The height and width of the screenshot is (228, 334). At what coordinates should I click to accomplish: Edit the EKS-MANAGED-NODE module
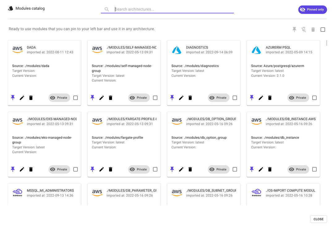(22, 169)
